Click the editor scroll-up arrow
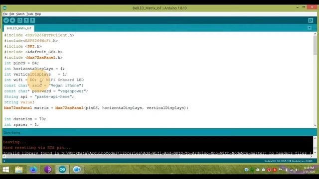Viewport: 319px width, 179px height. [x=315, y=34]
